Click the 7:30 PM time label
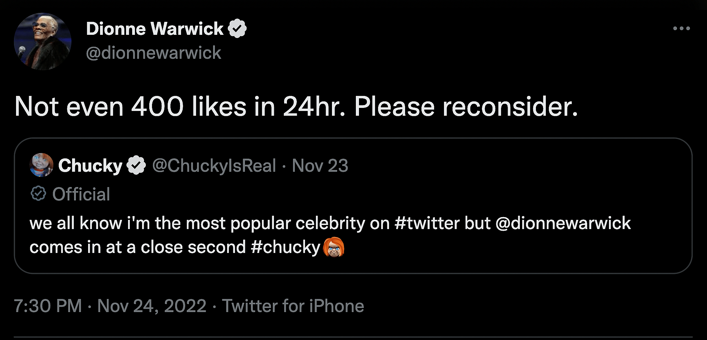Screen dimensions: 707x340 [x=49, y=306]
